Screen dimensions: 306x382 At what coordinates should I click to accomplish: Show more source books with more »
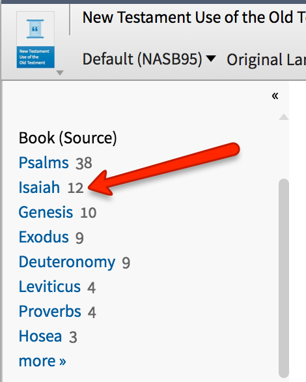[42, 361]
